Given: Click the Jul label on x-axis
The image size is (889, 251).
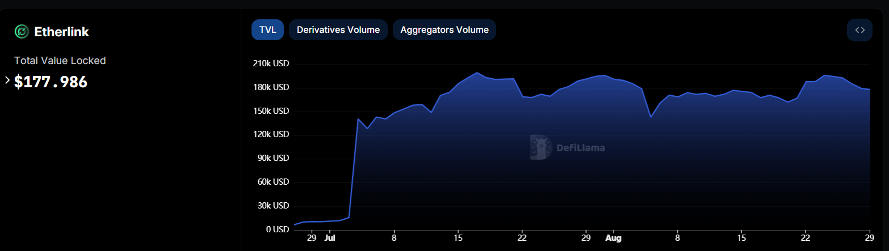Looking at the screenshot, I should (x=330, y=239).
